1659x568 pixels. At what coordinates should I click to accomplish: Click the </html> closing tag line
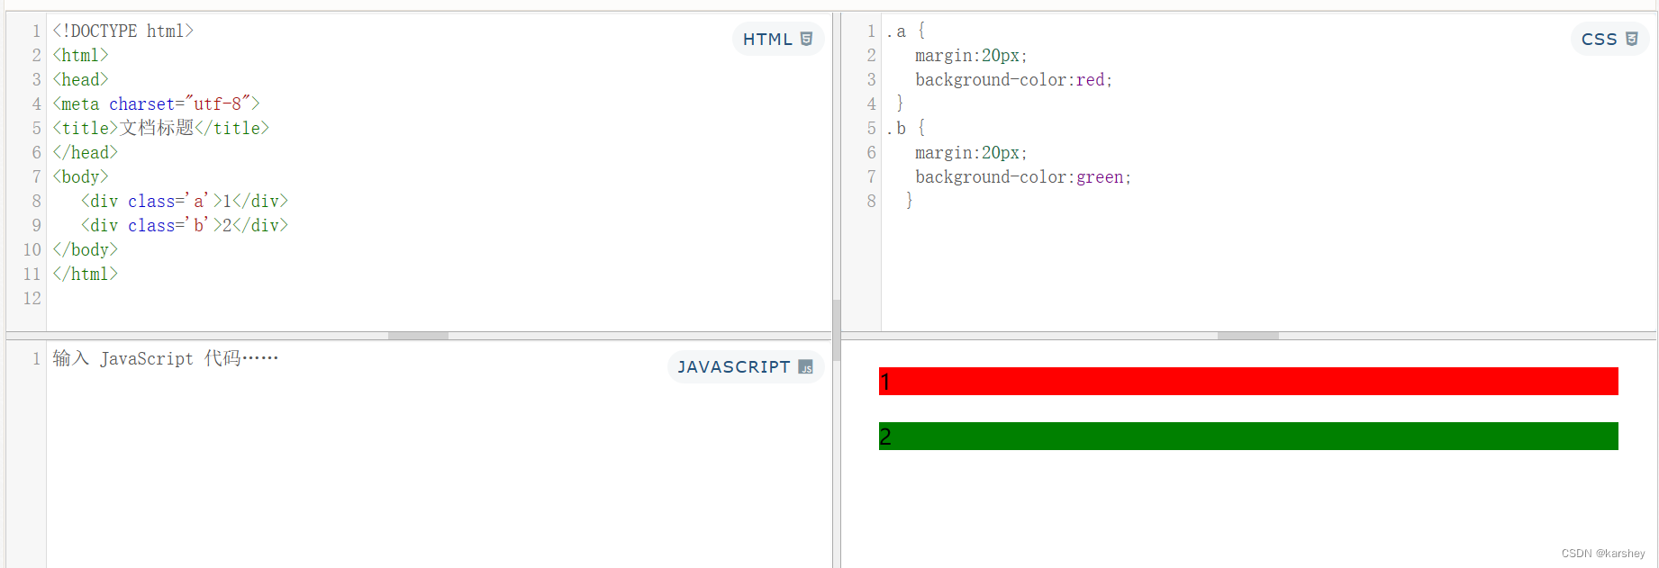tap(85, 274)
